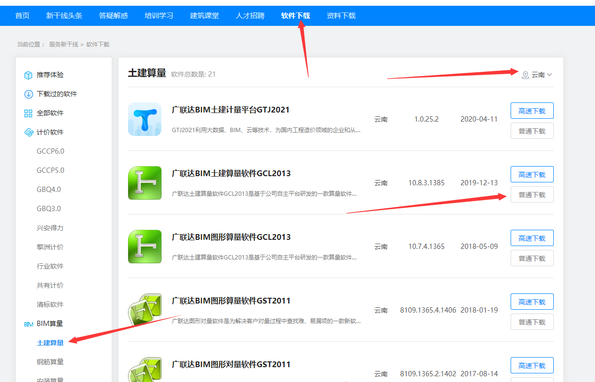Screen dimensions: 595x382
Task: Open the 云南 region dropdown arrow
Action: click(x=549, y=75)
